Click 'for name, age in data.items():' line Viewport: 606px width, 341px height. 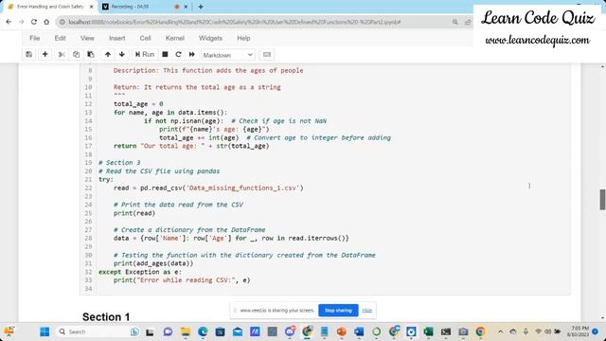(x=170, y=113)
